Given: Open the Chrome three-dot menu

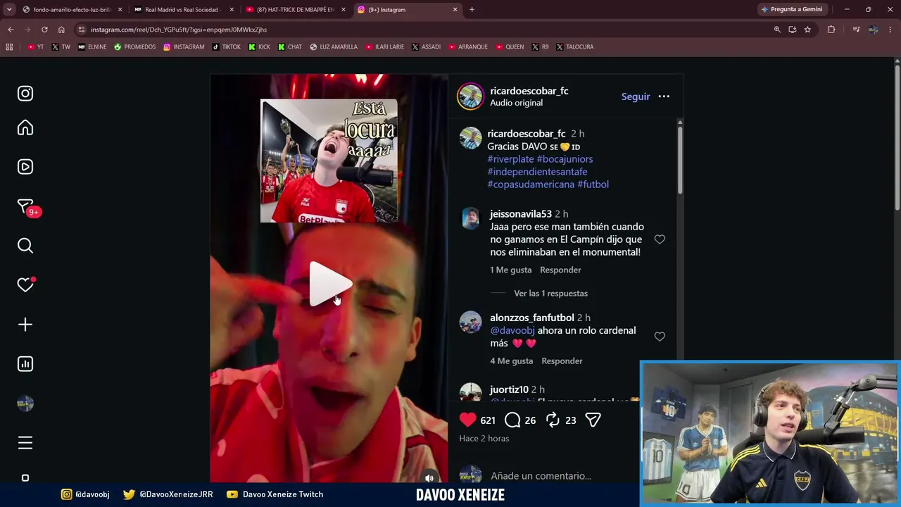Looking at the screenshot, I should [890, 30].
